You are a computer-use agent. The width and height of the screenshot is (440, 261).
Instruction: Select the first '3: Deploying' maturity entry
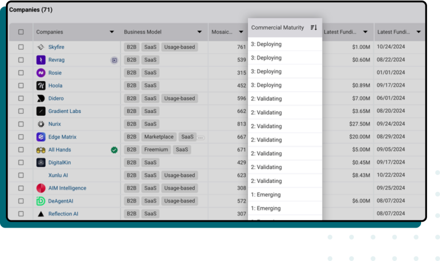pos(266,44)
